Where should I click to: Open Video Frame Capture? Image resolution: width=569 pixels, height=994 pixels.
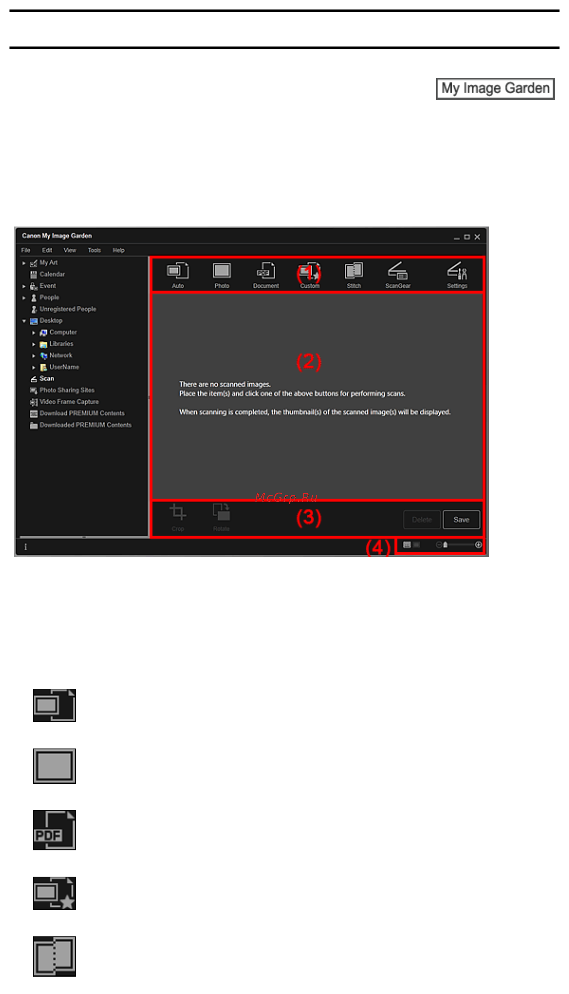pyautogui.click(x=64, y=402)
